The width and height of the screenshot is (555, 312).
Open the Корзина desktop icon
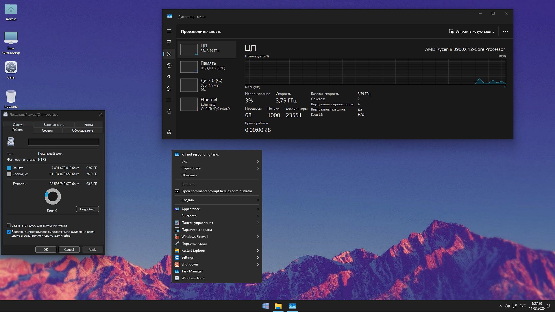11,99
